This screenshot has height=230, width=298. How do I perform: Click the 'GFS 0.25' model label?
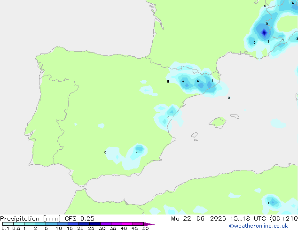[x=79, y=219]
